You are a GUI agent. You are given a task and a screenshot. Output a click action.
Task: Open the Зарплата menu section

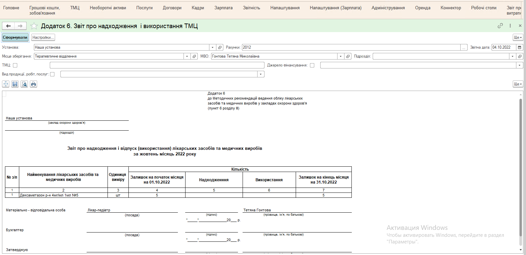point(223,8)
